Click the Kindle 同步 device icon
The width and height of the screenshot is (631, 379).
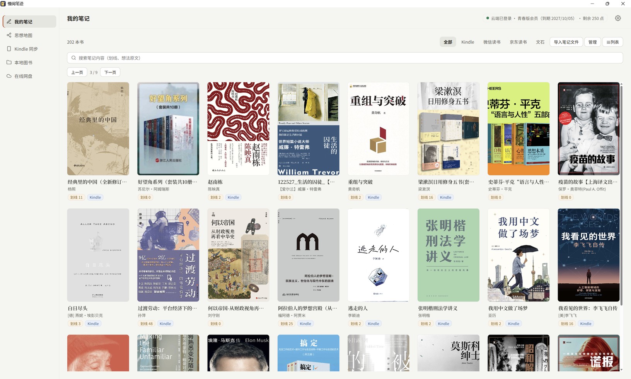(x=9, y=49)
